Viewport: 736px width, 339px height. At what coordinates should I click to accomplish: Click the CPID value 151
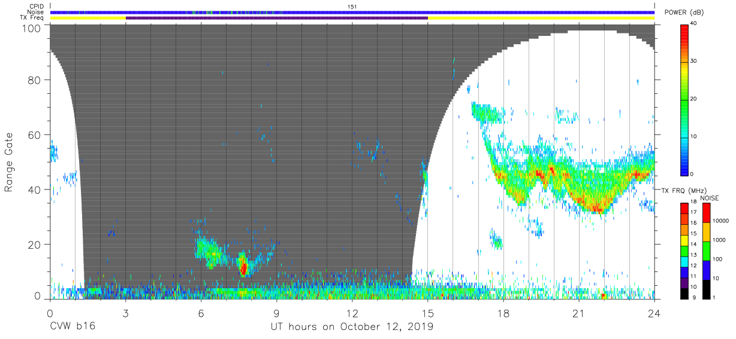[x=352, y=7]
